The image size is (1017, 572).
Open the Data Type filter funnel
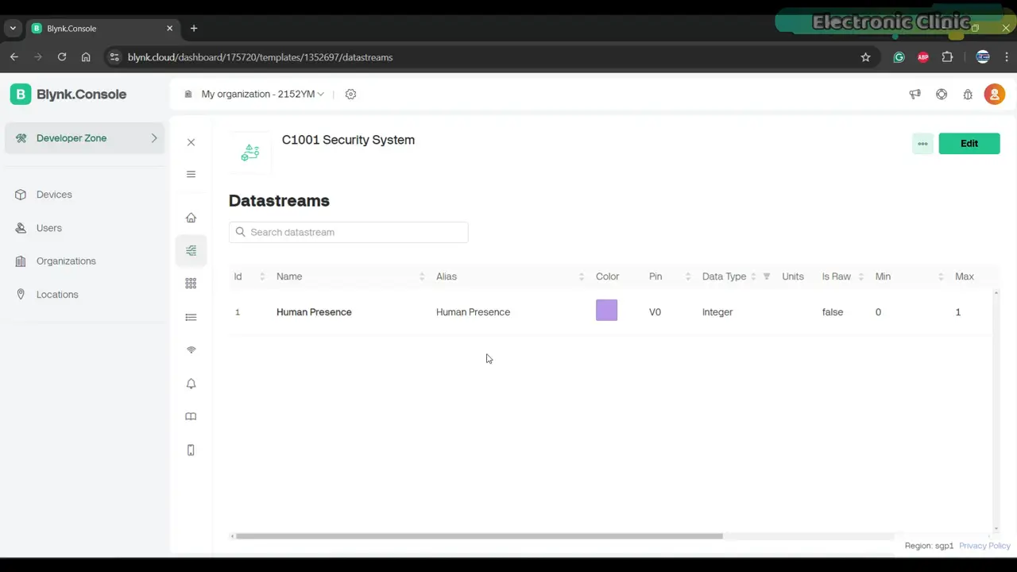pos(767,276)
